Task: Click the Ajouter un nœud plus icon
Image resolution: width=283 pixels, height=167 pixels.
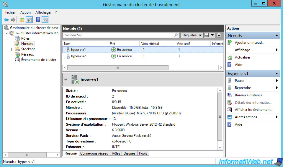Action: pos(230,43)
